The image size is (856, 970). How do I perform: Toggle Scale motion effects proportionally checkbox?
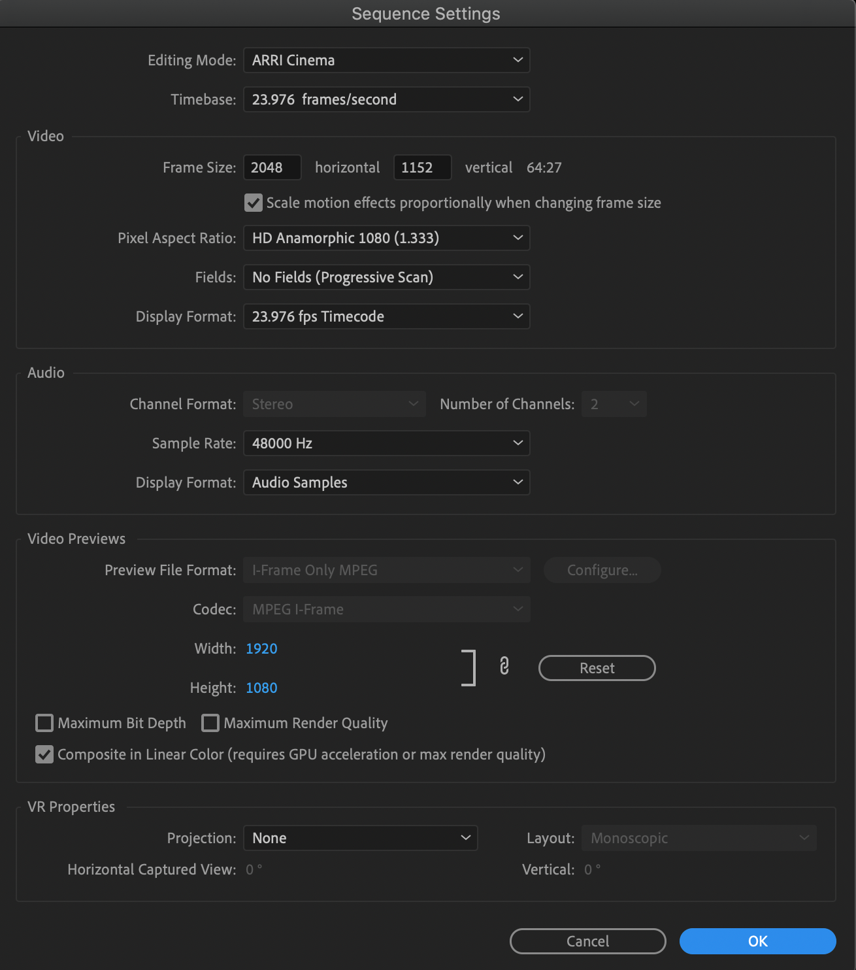(253, 203)
